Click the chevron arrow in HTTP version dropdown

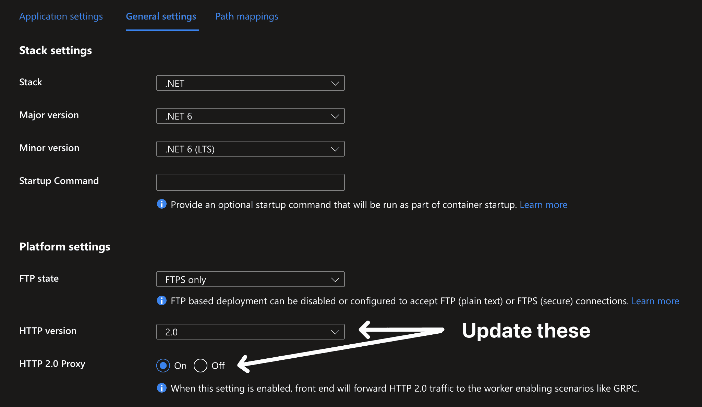pyautogui.click(x=335, y=332)
